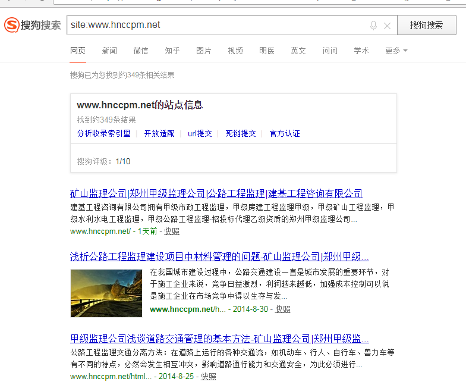Click the green URL www.hnccpm.net/h... text

click(188, 309)
